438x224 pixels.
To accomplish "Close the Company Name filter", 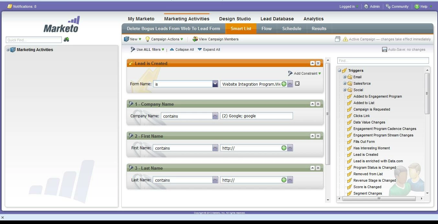I will point(318,104).
